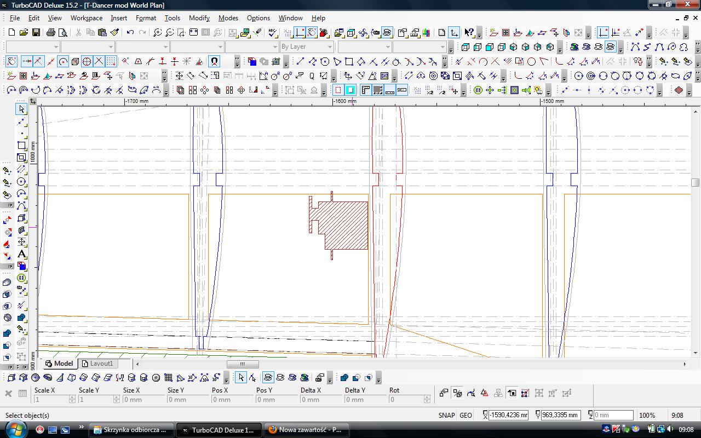Screen dimensions: 701x438
Task: Click the Undo arrow icon
Action: (130, 33)
